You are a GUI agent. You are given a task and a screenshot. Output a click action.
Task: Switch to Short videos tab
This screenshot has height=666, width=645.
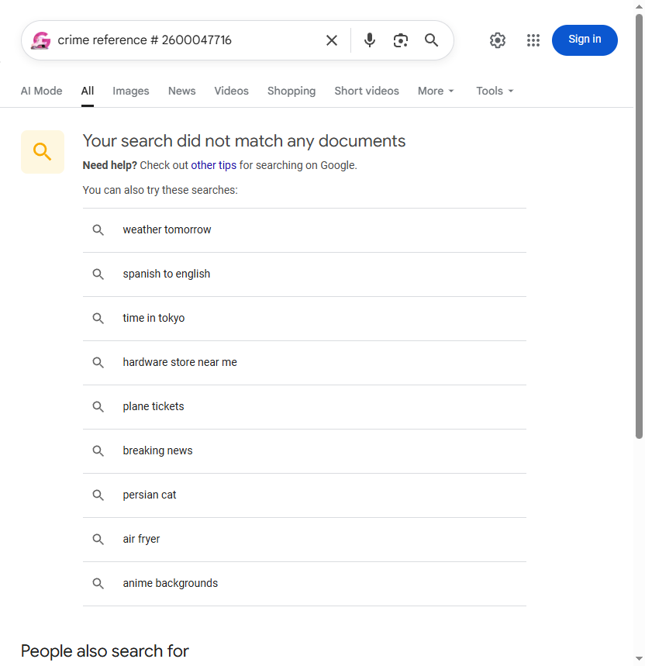tap(367, 91)
